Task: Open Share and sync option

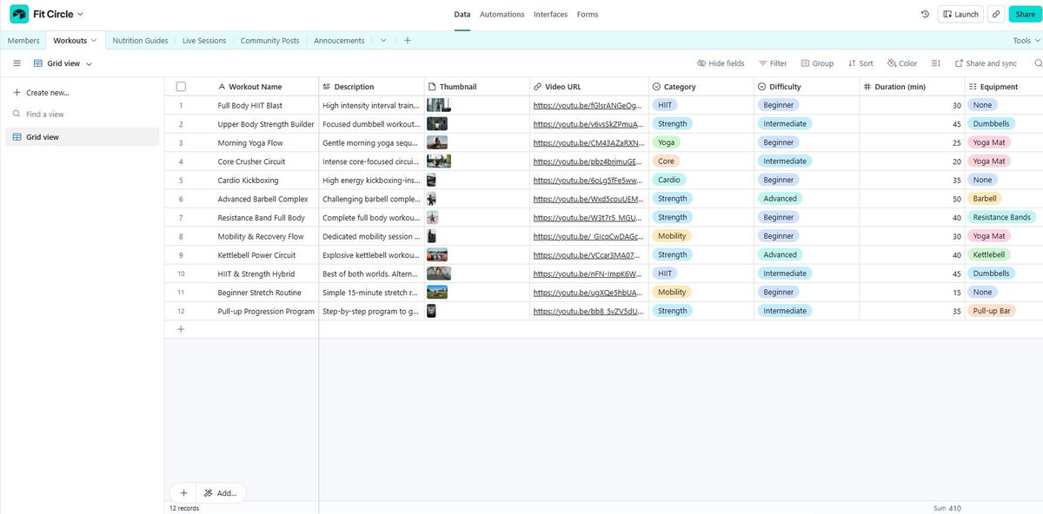Action: (x=986, y=63)
